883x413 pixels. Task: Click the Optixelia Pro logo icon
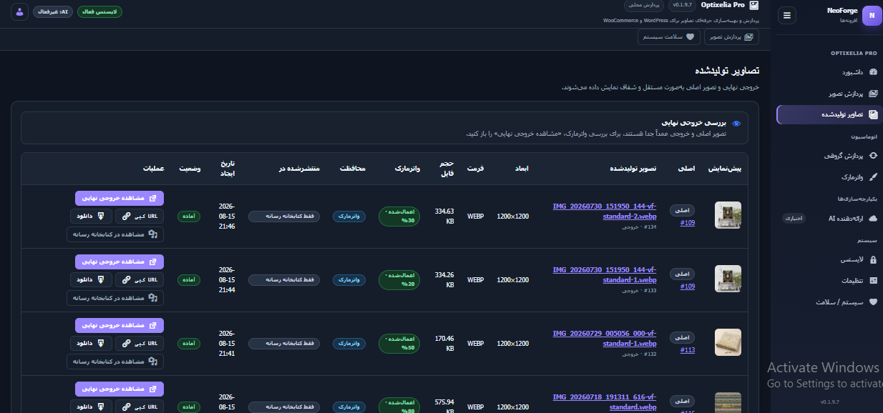tap(754, 5)
